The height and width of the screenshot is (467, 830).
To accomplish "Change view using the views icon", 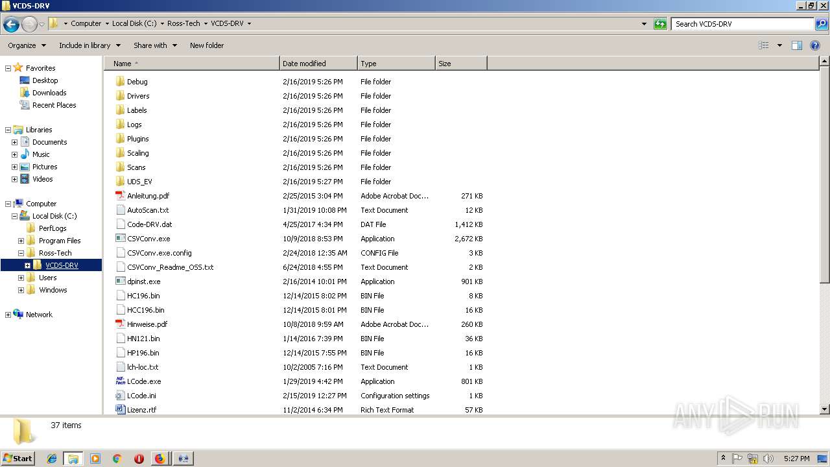I will pos(764,45).
